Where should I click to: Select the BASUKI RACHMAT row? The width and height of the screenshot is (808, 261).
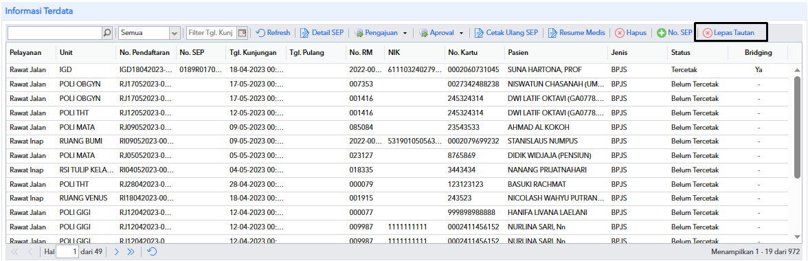pos(397,184)
